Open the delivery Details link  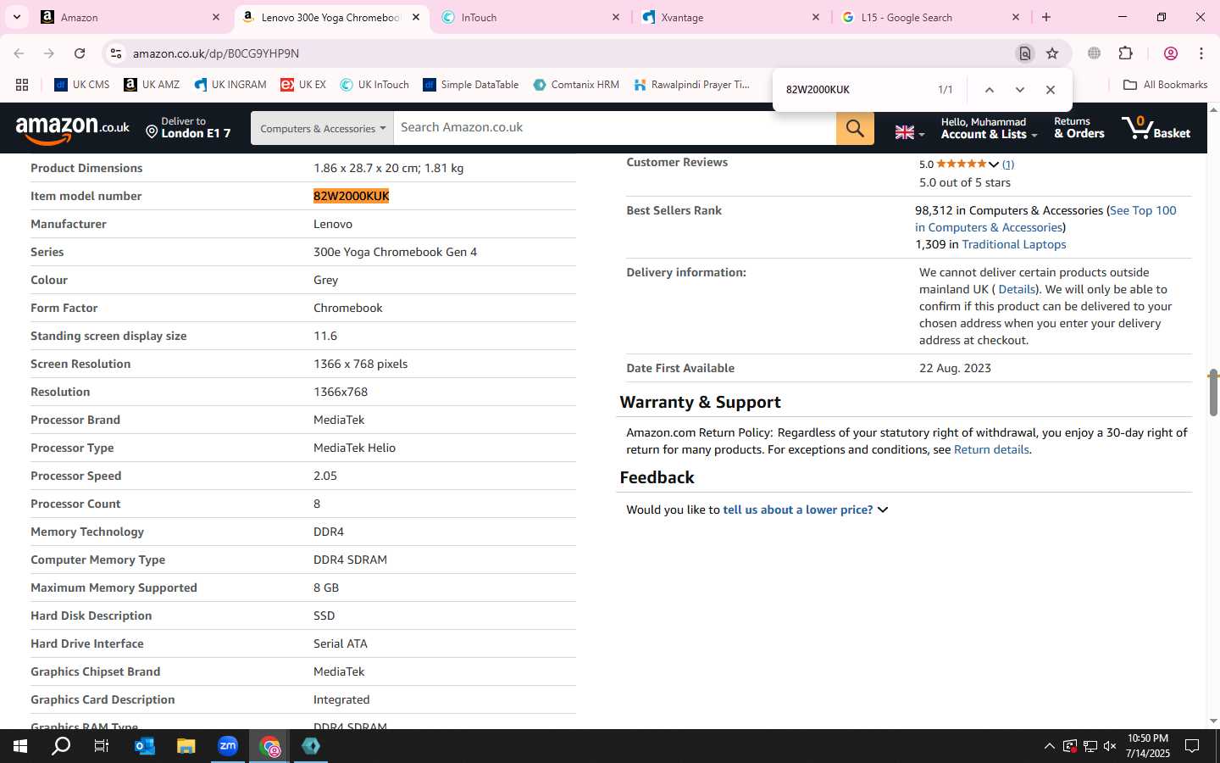pyautogui.click(x=1017, y=289)
